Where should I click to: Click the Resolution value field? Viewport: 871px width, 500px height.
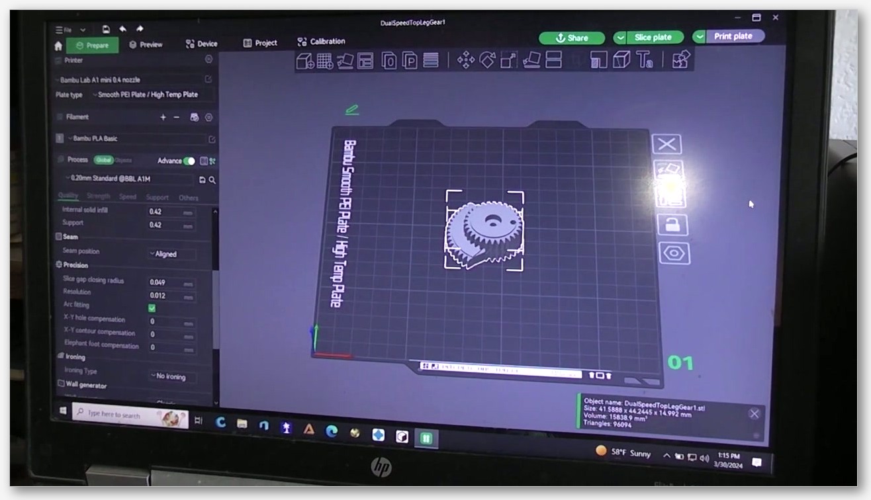click(171, 296)
